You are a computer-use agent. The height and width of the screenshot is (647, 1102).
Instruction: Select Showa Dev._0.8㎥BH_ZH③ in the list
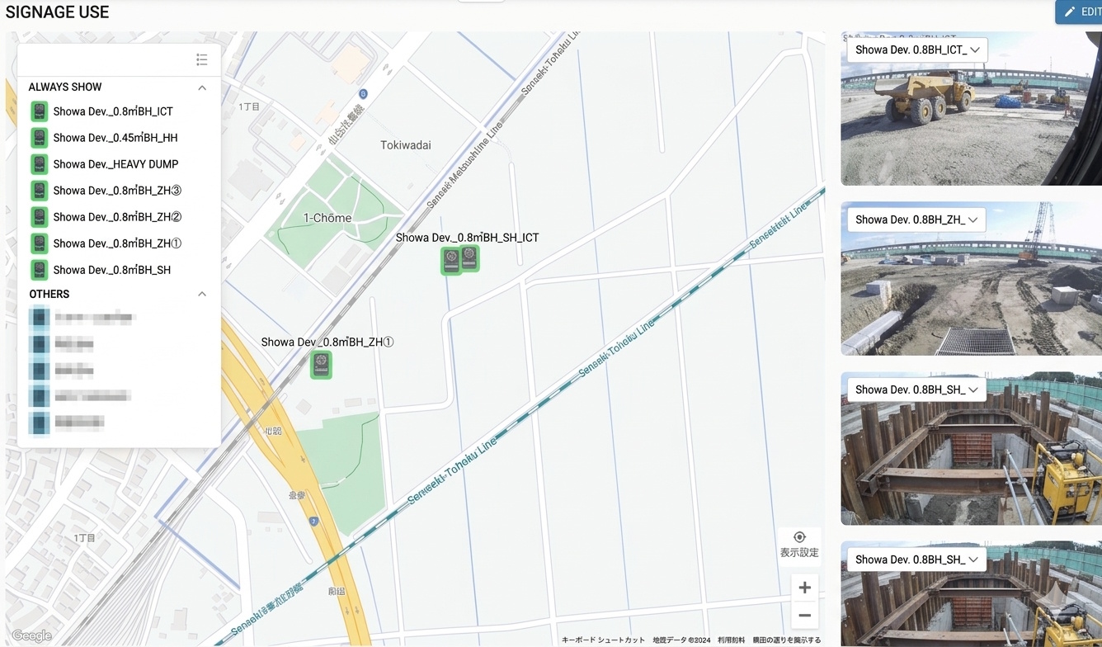click(117, 191)
